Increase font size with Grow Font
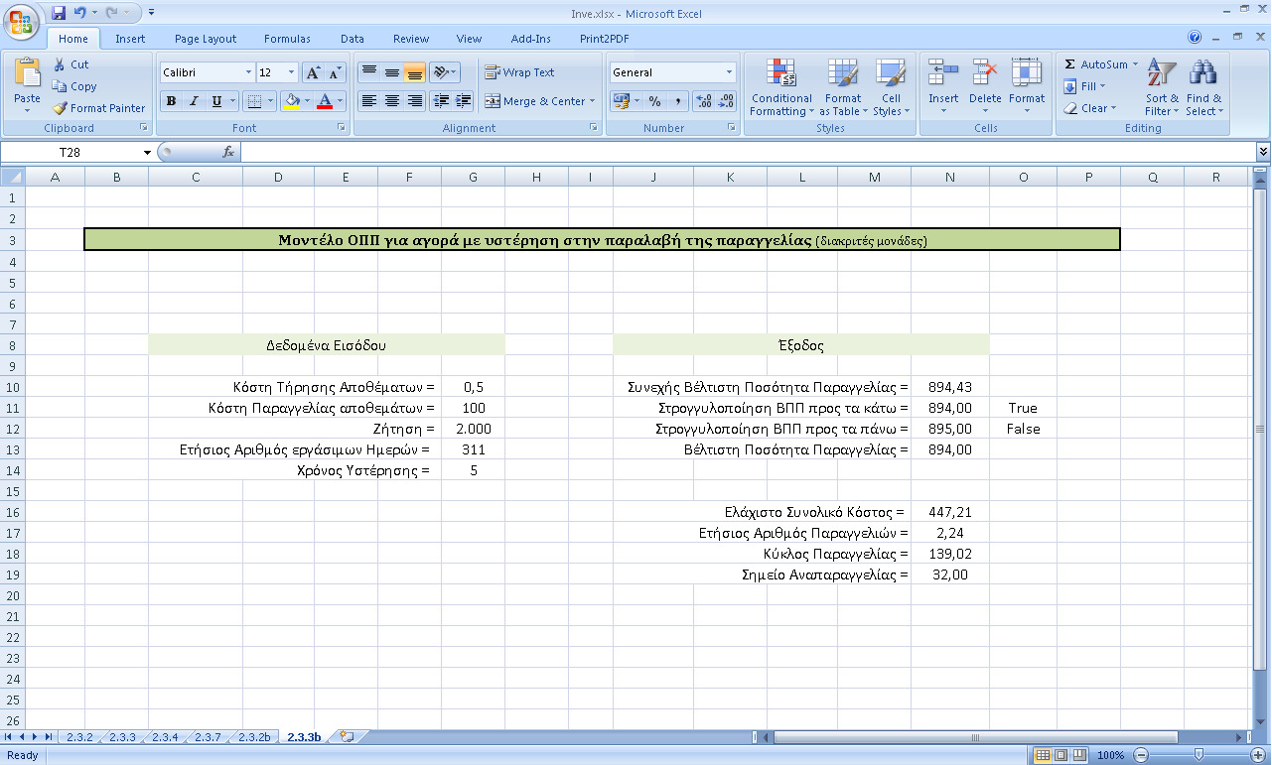1272x765 pixels. (x=313, y=72)
